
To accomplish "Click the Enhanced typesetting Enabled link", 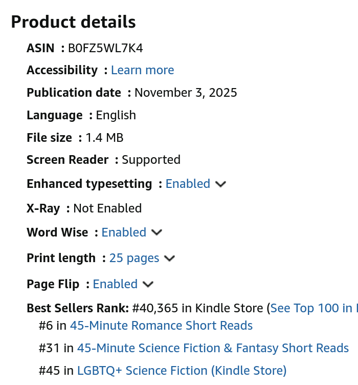I will tap(188, 184).
